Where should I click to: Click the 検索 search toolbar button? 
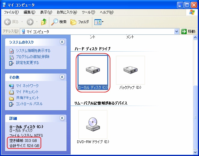[x=59, y=22]
